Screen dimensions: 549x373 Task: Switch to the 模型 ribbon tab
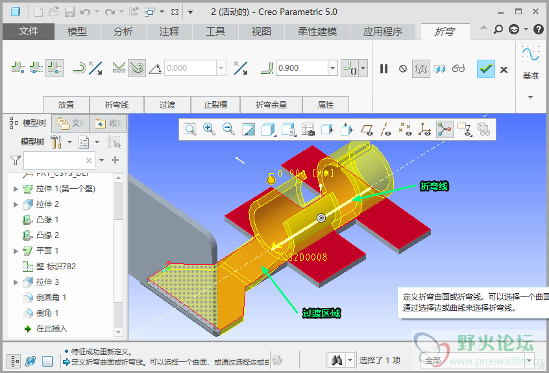[77, 32]
